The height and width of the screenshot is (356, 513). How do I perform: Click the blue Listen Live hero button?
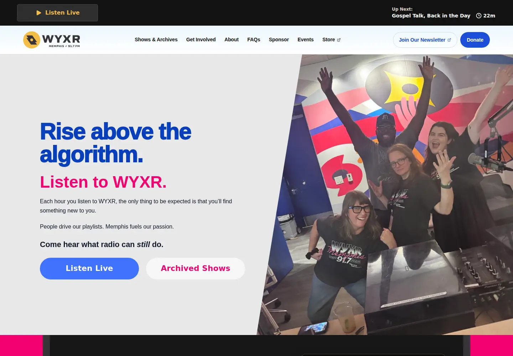click(x=89, y=268)
